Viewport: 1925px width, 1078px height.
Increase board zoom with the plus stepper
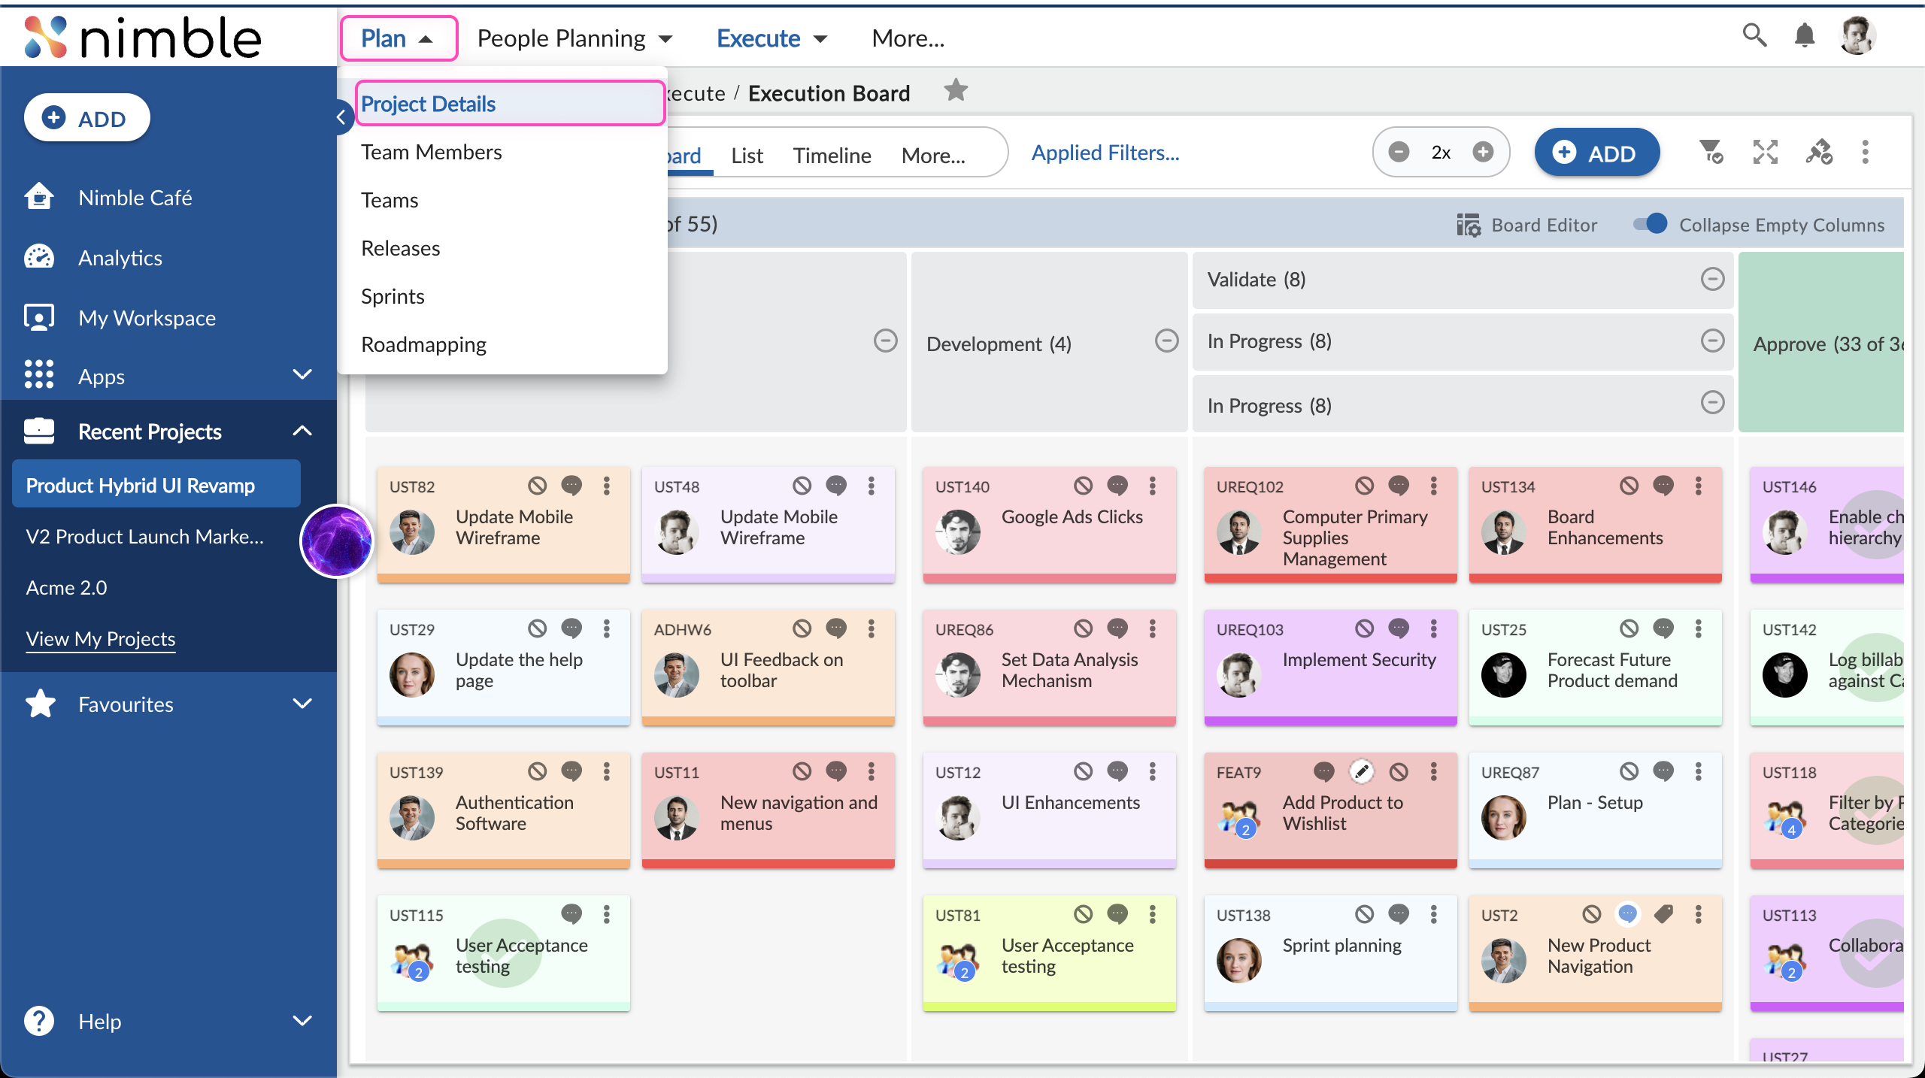1483,152
